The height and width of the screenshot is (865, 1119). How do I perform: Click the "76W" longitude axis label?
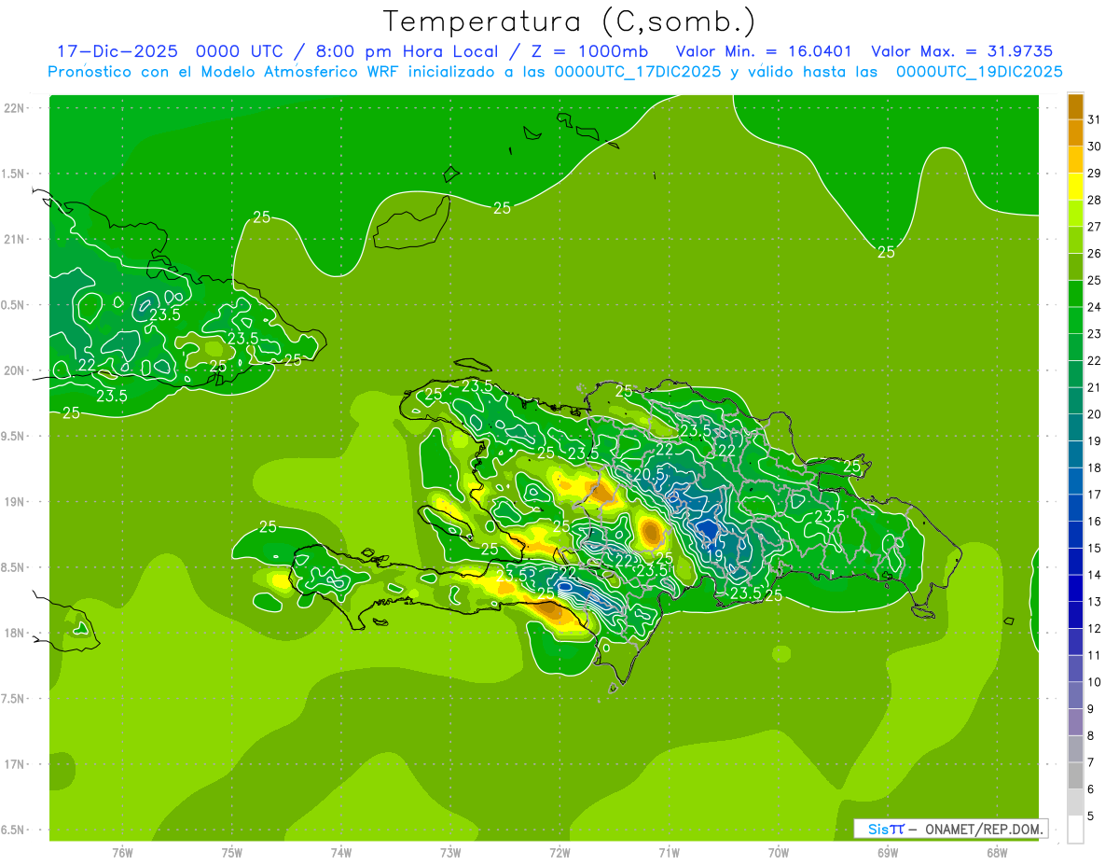click(122, 853)
